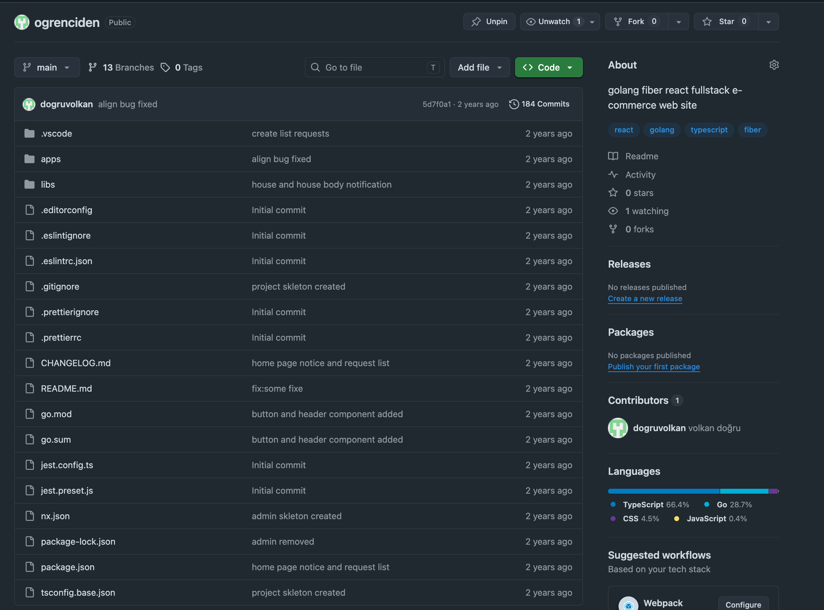Viewport: 824px width, 610px height.
Task: Open the 0 Tags link
Action: click(x=182, y=67)
